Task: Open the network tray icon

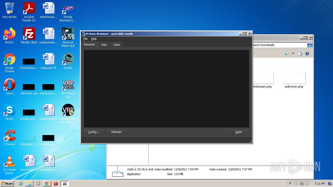Action: pos(302,184)
